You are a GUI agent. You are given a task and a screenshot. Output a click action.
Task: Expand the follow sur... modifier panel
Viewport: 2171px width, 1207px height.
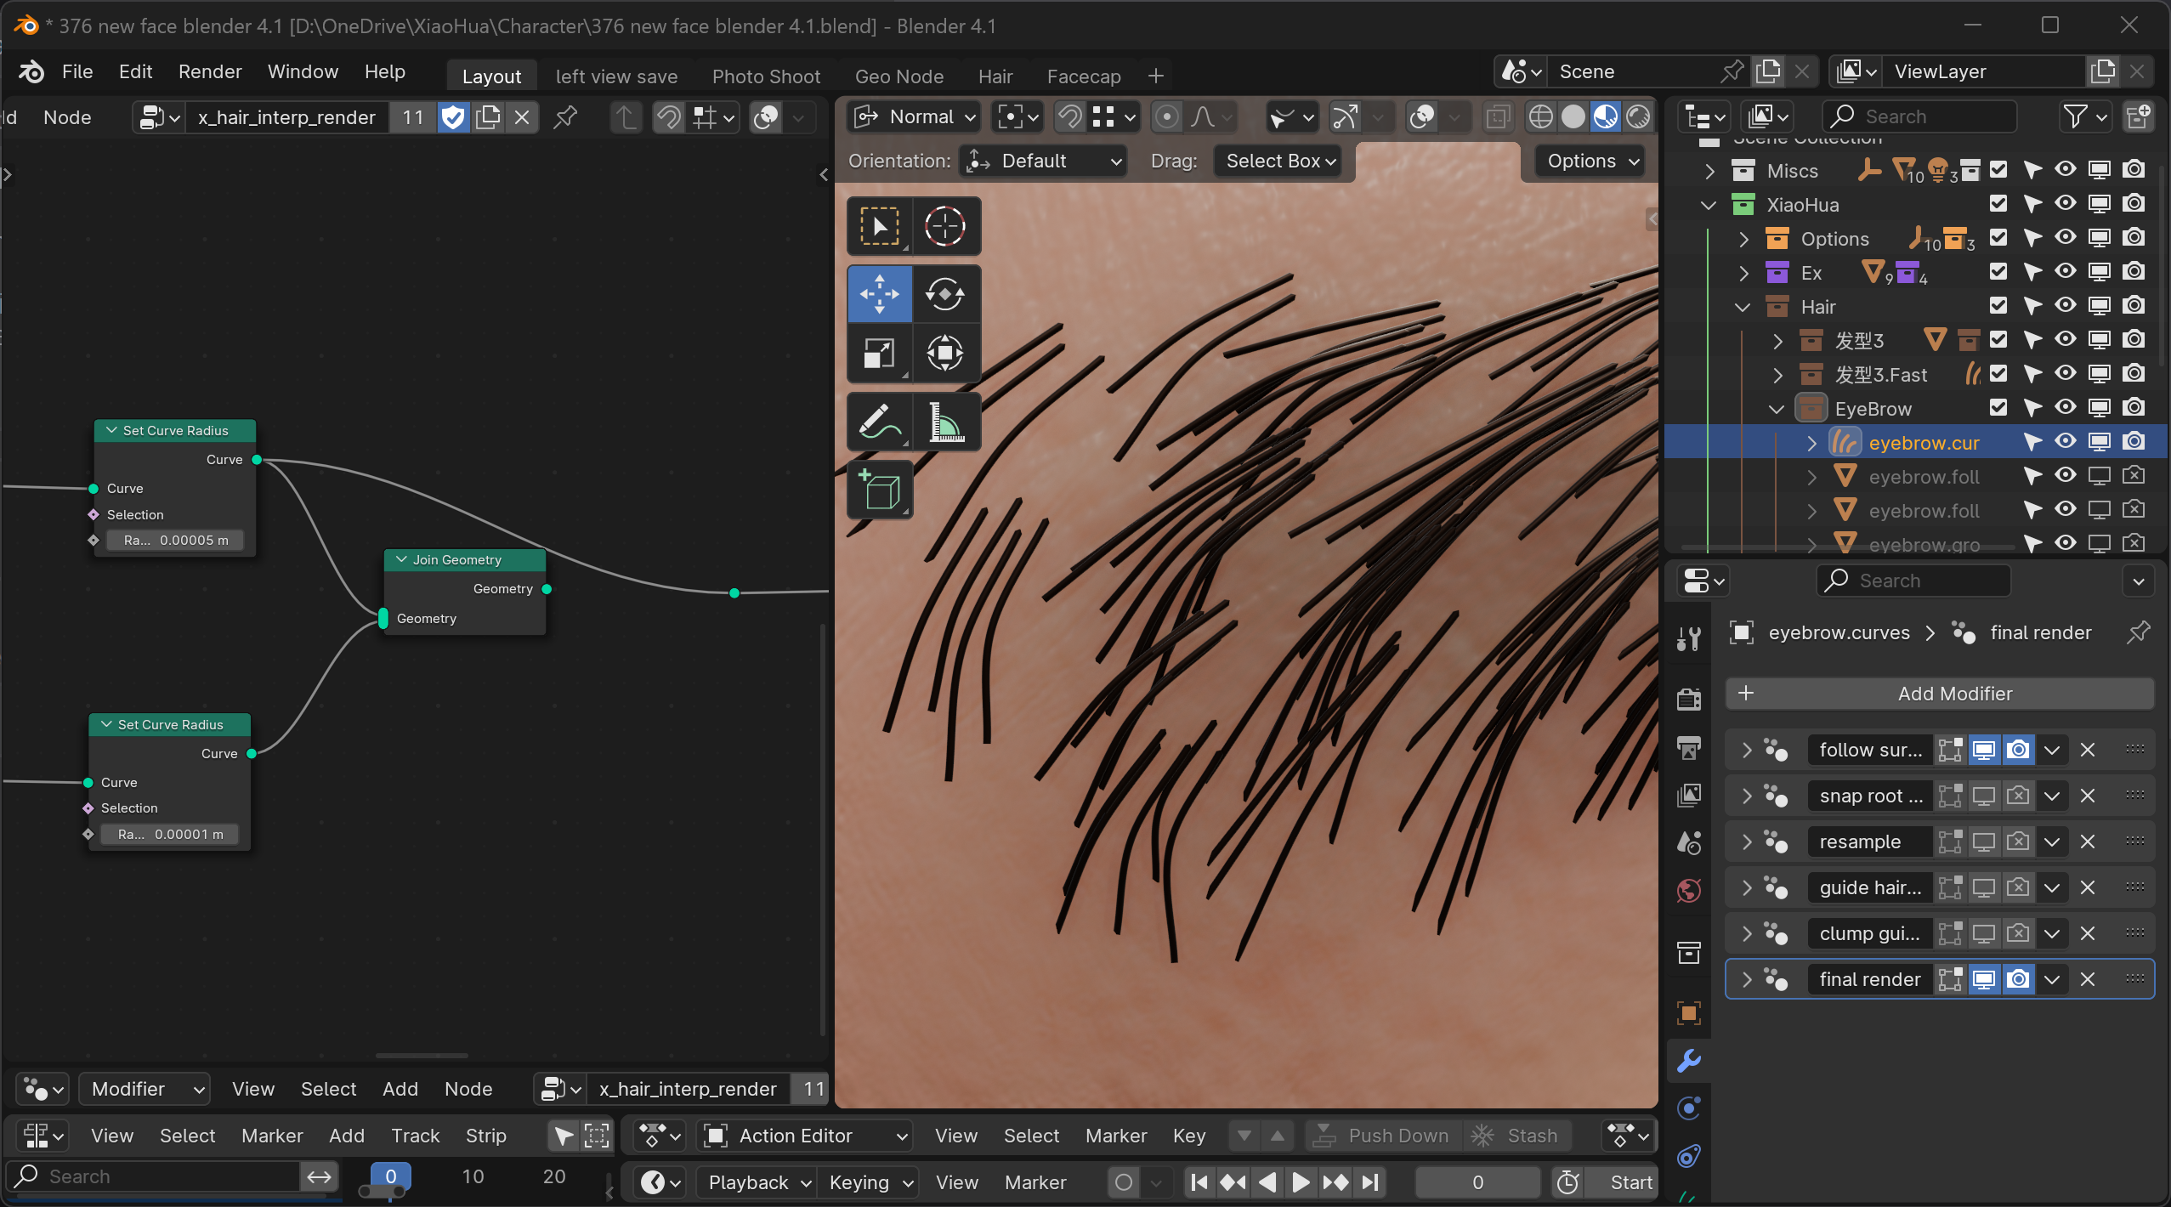click(x=1747, y=750)
